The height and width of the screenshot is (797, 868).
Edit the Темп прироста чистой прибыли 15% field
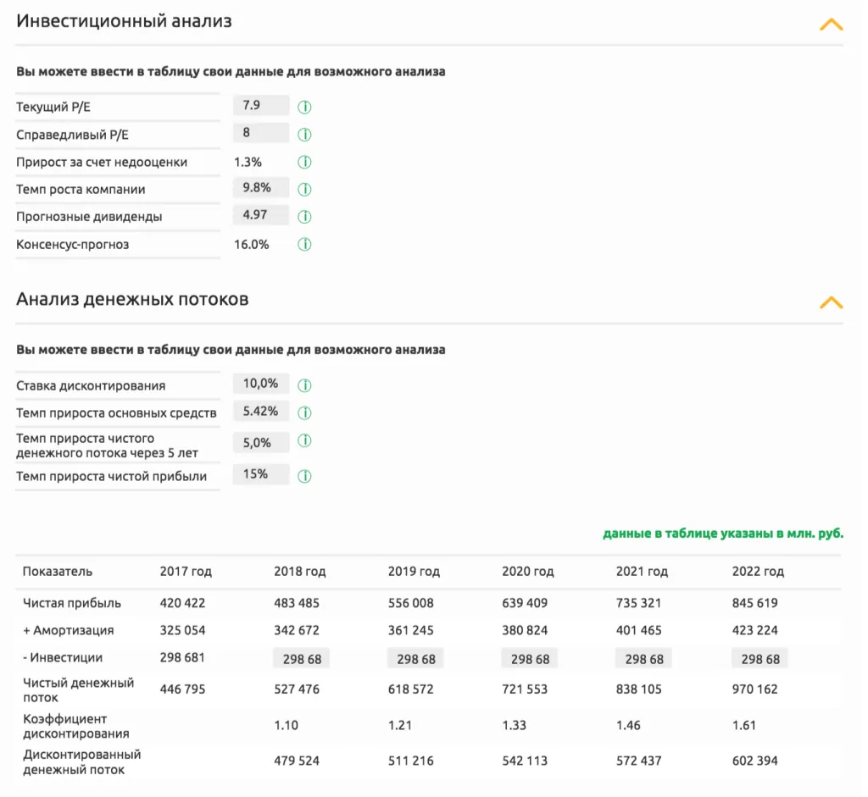261,474
